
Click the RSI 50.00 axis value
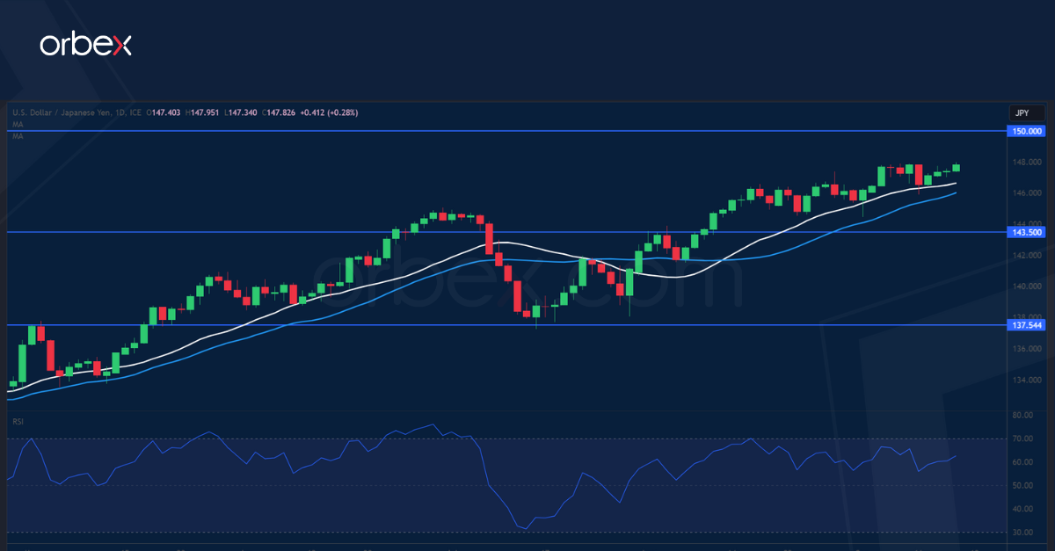pos(1022,486)
